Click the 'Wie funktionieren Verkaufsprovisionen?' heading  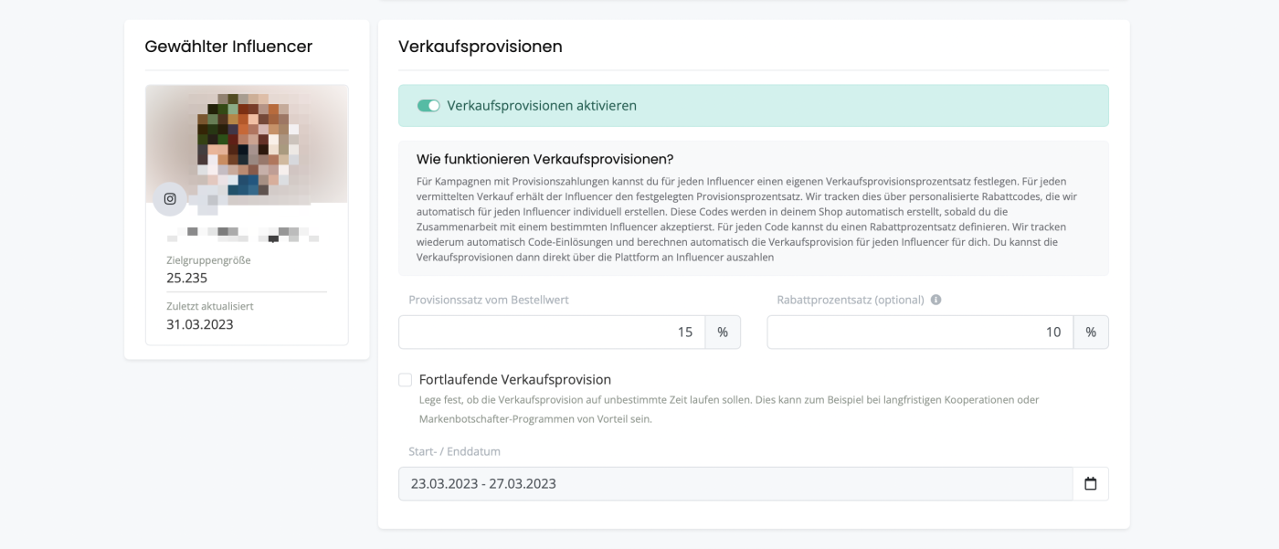click(x=544, y=159)
